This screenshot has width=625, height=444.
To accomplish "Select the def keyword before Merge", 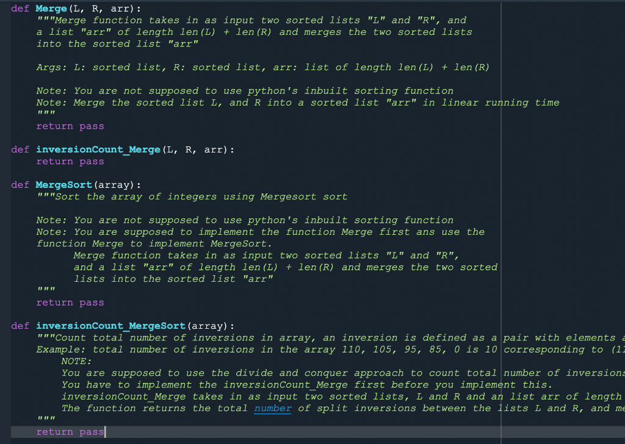I will click(x=20, y=9).
